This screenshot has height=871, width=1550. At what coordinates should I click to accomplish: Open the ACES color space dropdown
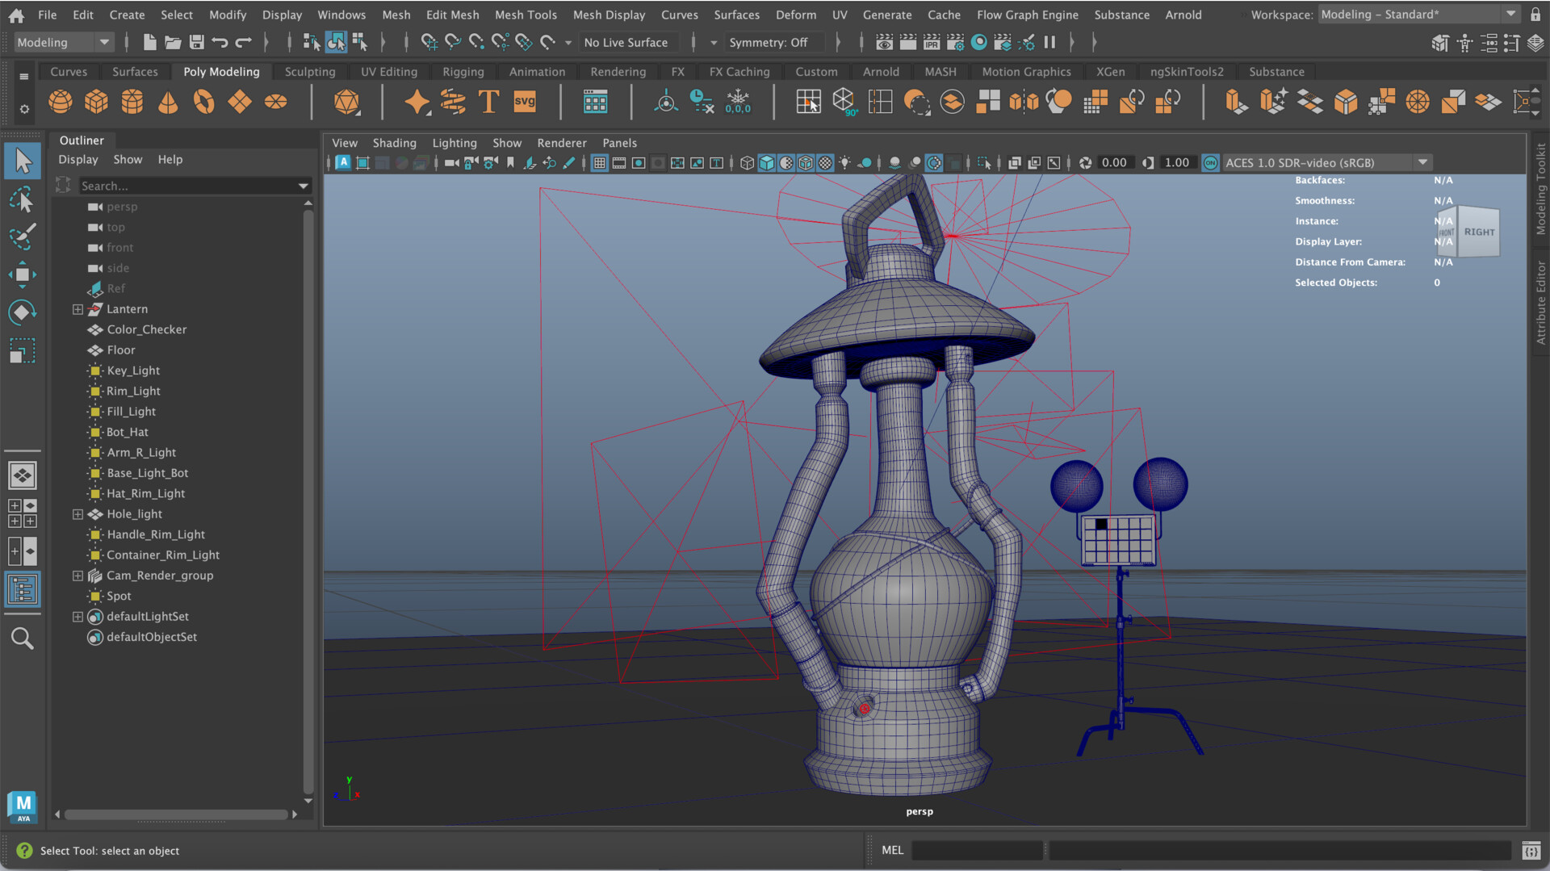[x=1422, y=162]
